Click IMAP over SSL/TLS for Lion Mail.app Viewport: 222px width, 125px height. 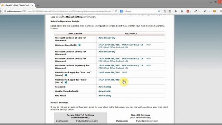click(109, 80)
